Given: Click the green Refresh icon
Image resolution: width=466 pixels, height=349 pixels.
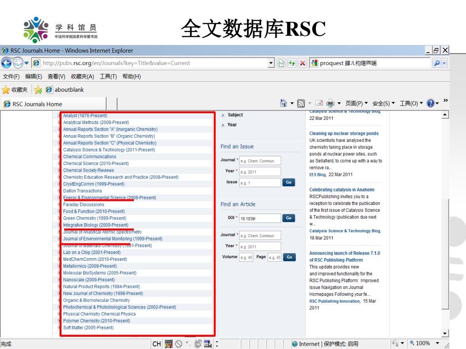Looking at the screenshot, I should click(292, 63).
